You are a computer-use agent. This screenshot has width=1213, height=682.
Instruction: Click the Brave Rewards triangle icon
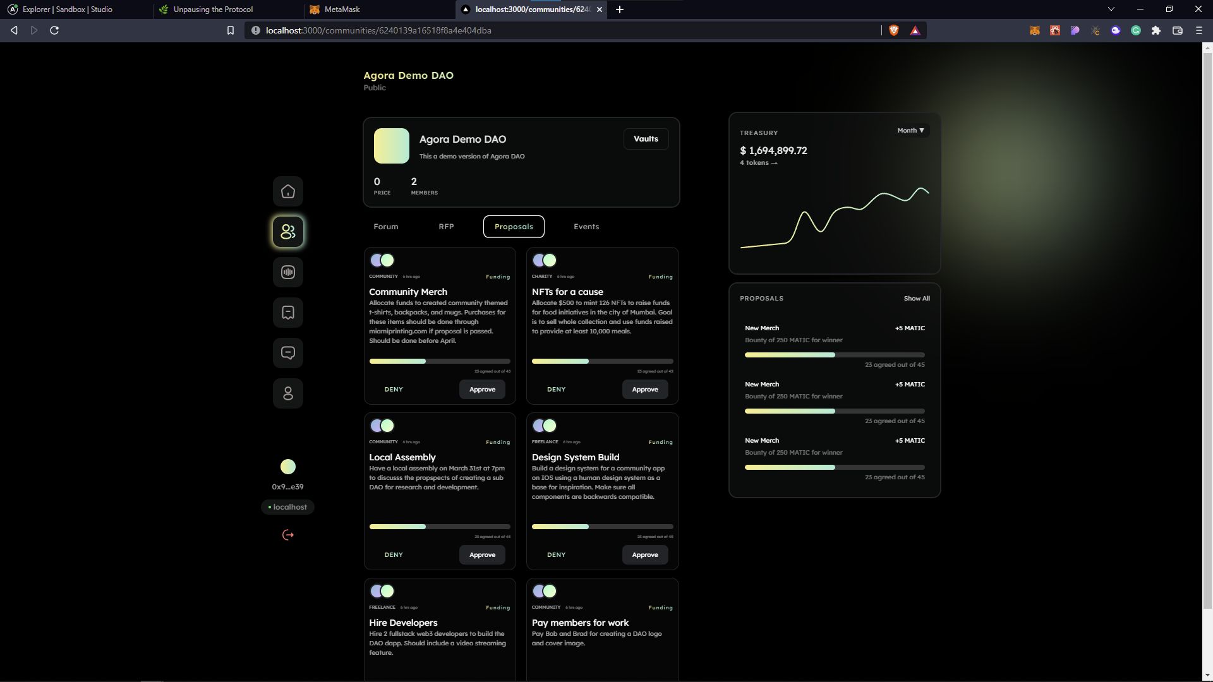pyautogui.click(x=915, y=30)
